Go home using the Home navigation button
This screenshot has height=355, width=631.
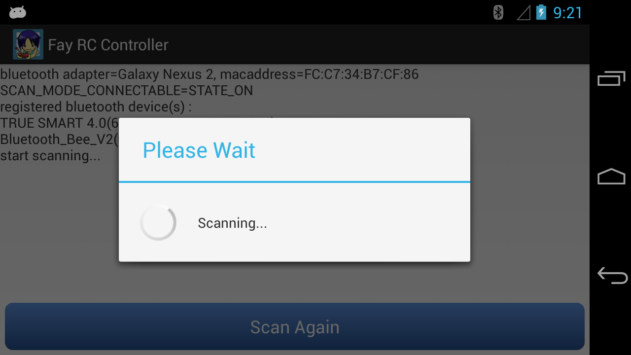[x=611, y=177]
